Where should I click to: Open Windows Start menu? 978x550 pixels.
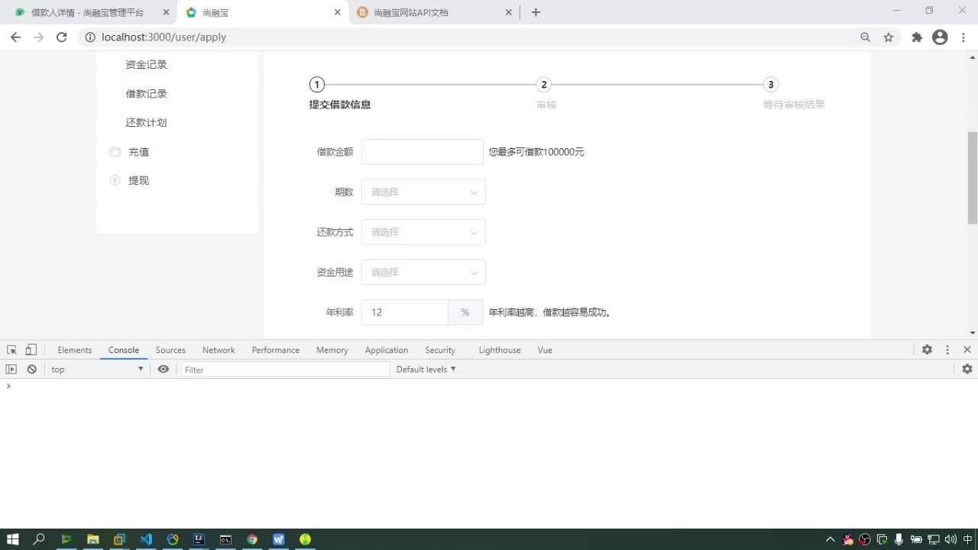click(13, 539)
